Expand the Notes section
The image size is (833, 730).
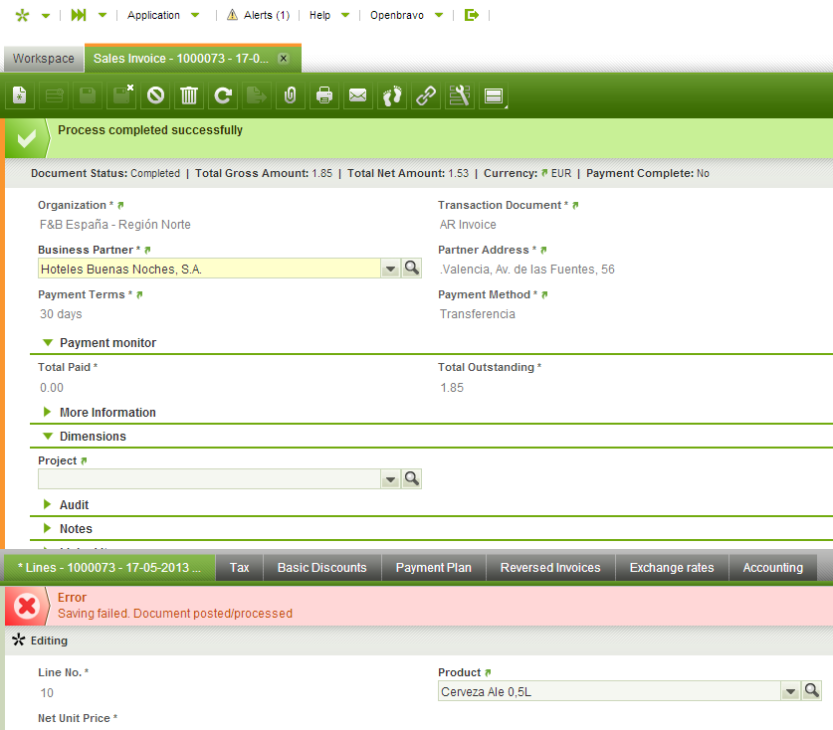[48, 528]
